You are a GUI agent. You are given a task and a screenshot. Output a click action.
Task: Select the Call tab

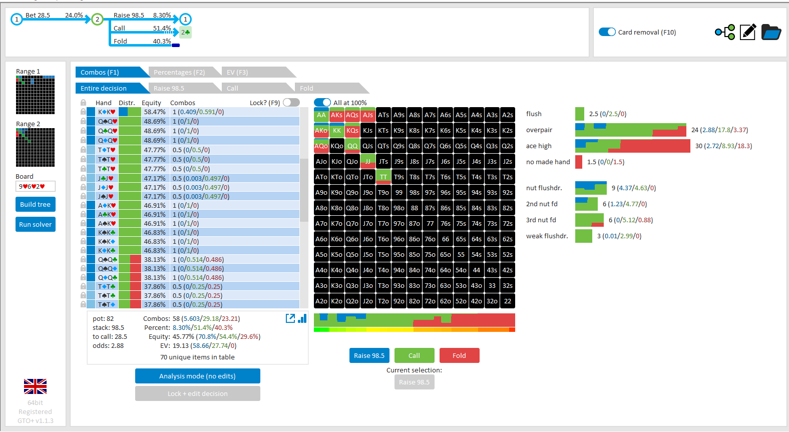(x=258, y=88)
